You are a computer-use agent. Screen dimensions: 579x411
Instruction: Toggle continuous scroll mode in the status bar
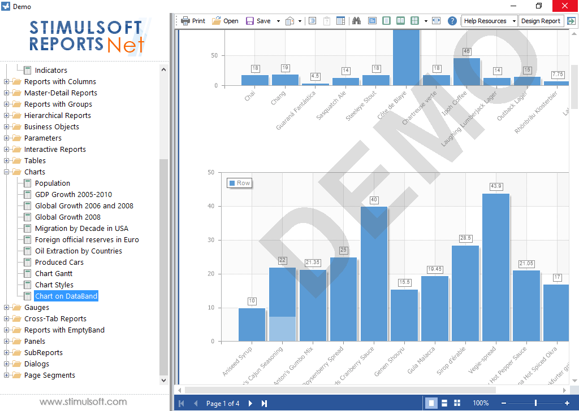444,403
